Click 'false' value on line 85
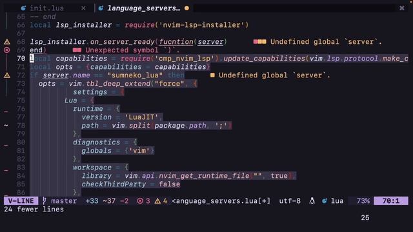 coord(169,184)
